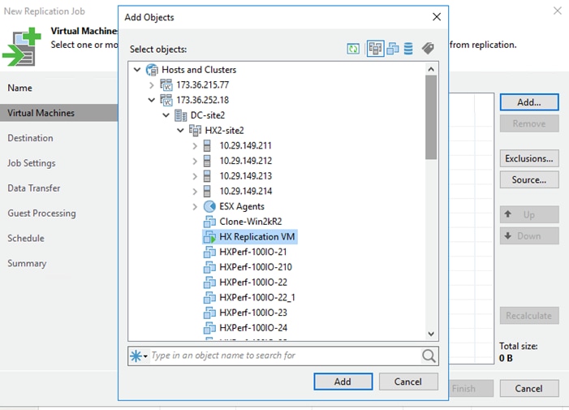Viewport: 569px width, 410px height.
Task: Open the search filter type dropdown
Action: click(139, 356)
